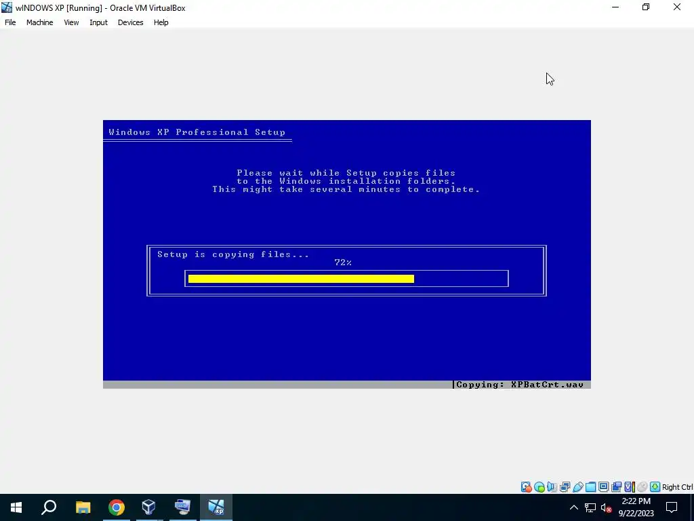Click the muted volume tray icon
Viewport: 694px width, 521px height.
pos(607,507)
